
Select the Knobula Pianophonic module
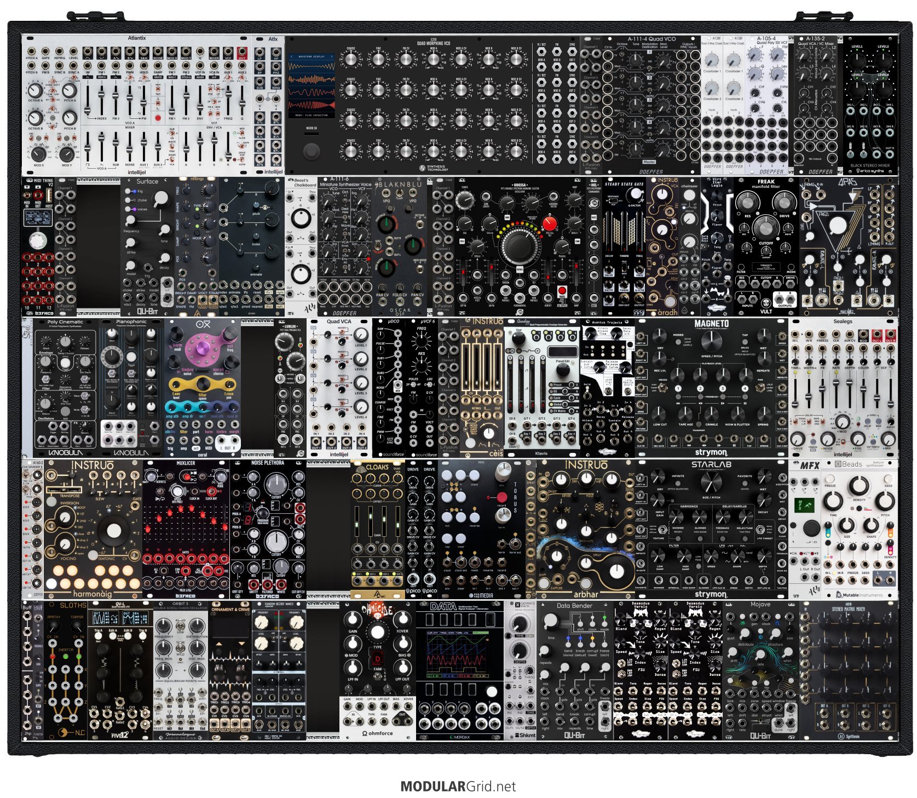(131, 388)
